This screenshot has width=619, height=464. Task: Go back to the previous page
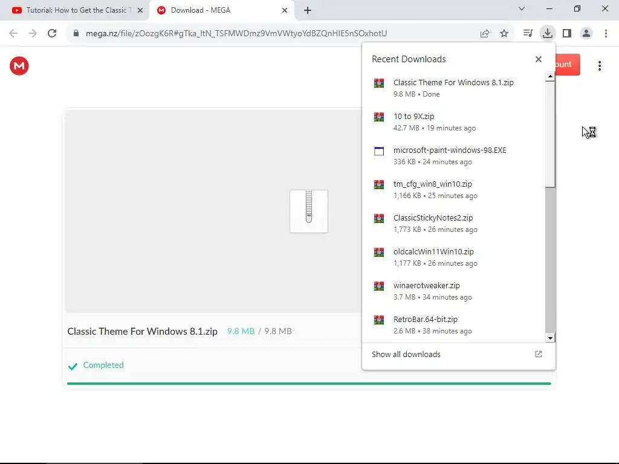13,33
